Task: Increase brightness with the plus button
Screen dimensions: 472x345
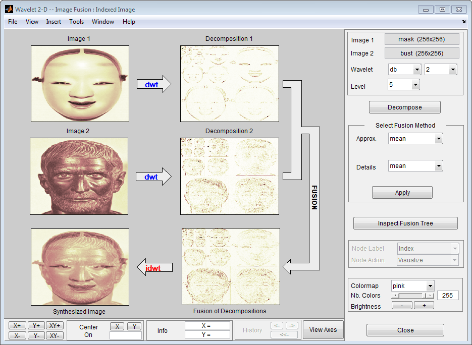Action: click(x=424, y=305)
